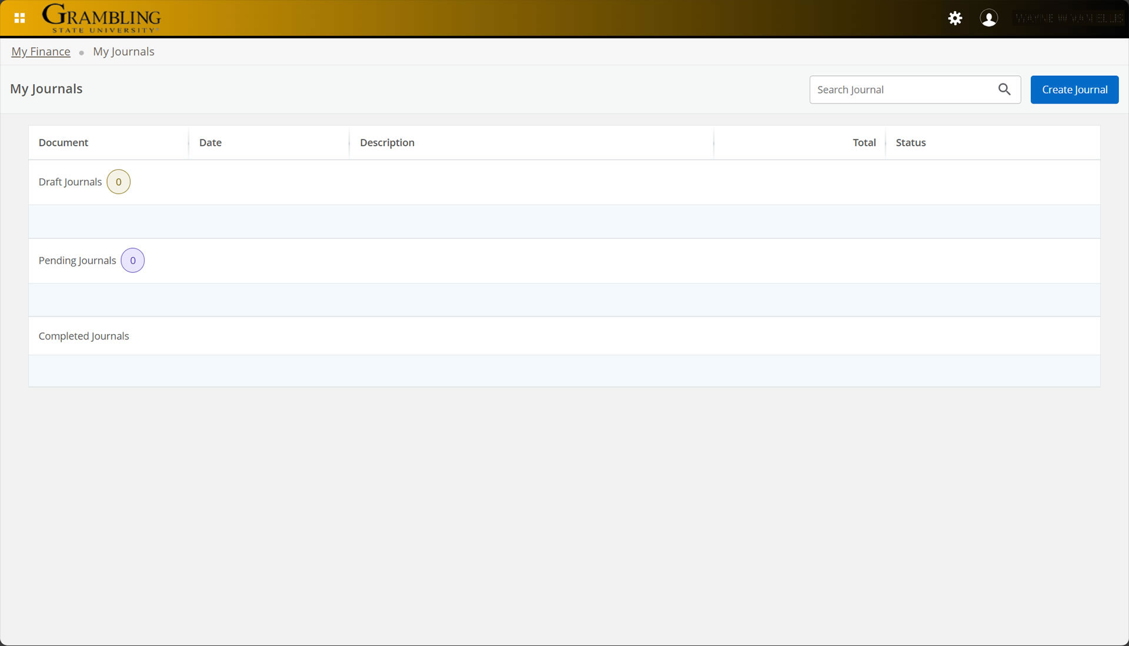Sort by the Status column header
Viewport: 1129px width, 646px height.
click(910, 142)
